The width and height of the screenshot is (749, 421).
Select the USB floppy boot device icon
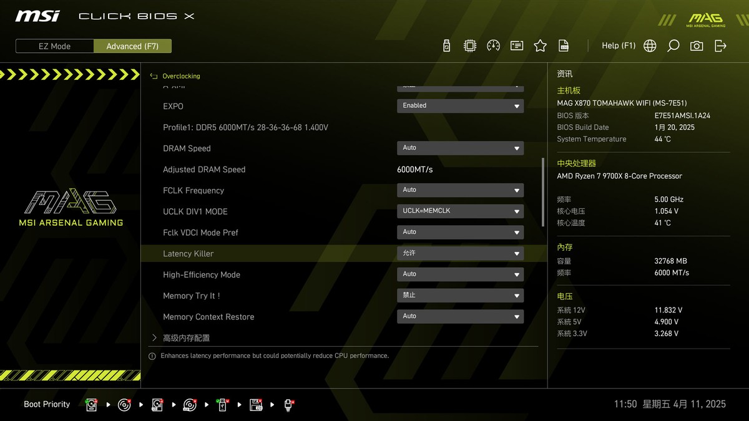pyautogui.click(x=256, y=405)
